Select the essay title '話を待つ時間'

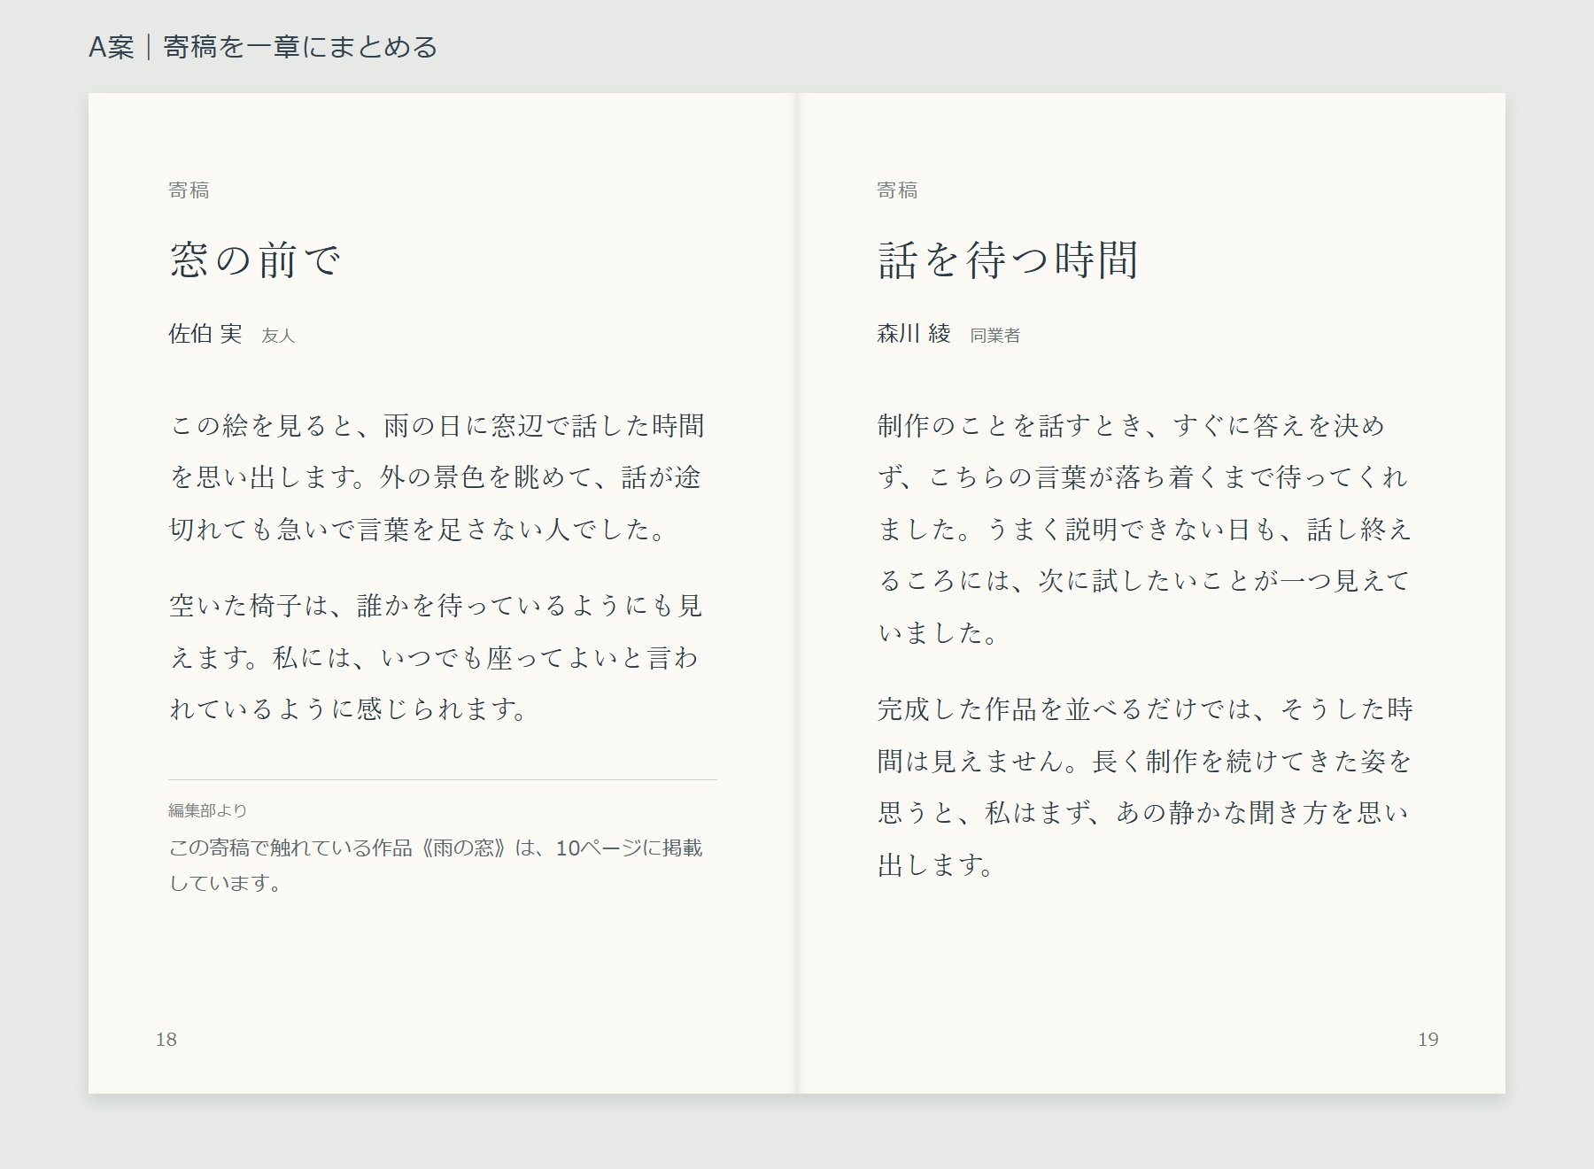tap(1008, 260)
